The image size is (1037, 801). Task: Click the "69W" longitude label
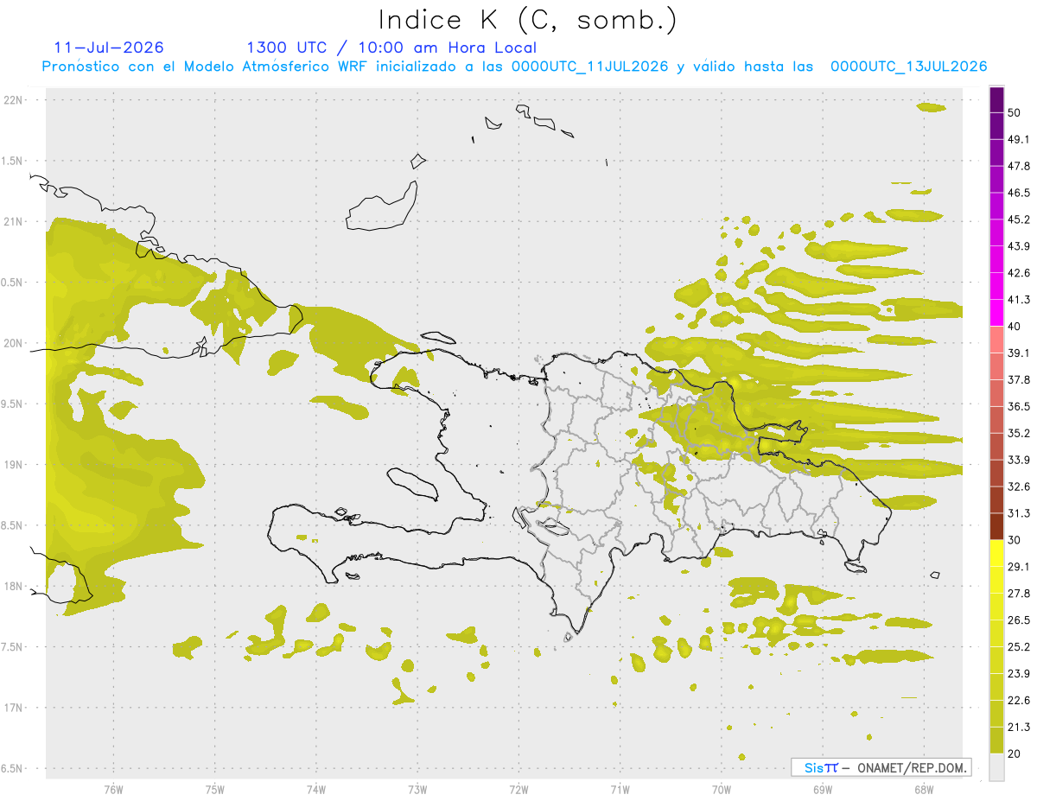coord(822,790)
